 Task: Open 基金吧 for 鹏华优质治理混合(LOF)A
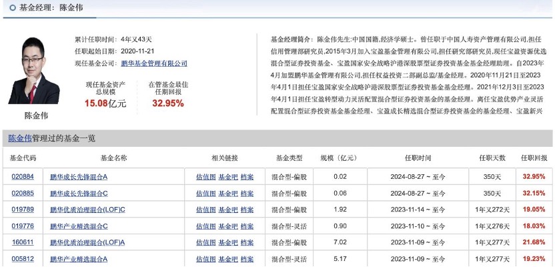click(x=228, y=242)
